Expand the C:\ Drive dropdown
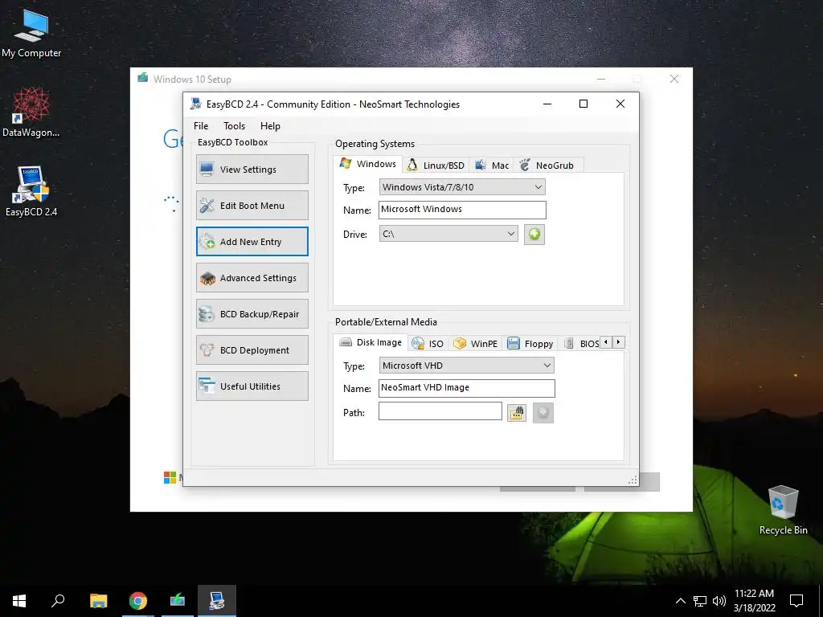Screen dimensions: 823x617 448,234
